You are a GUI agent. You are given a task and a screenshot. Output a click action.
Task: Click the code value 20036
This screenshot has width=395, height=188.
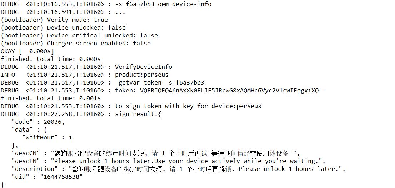click(54, 122)
